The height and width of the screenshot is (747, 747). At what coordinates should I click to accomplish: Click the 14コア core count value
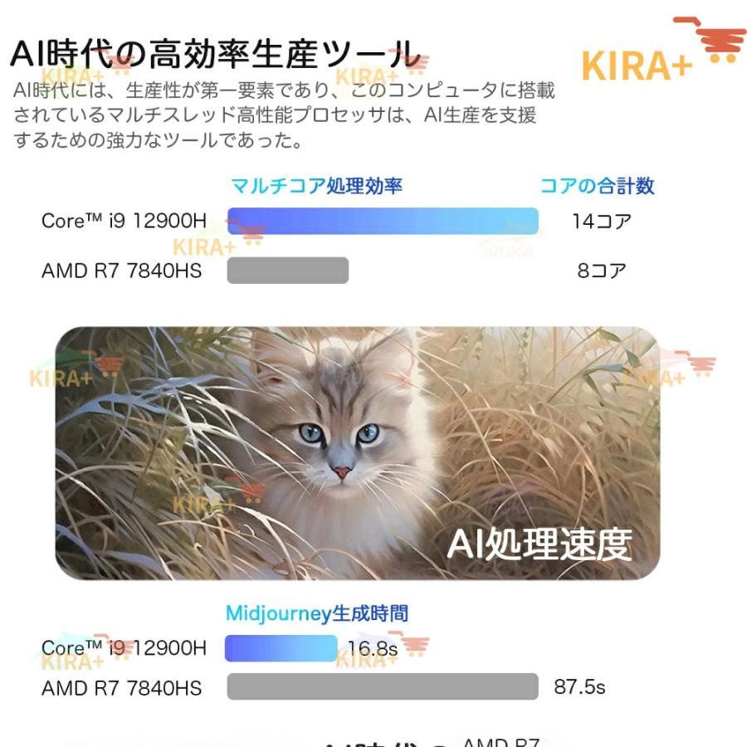601,222
